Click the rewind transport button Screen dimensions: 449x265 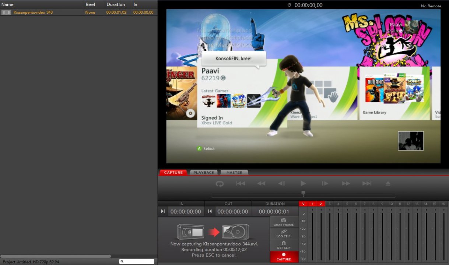[262, 184]
